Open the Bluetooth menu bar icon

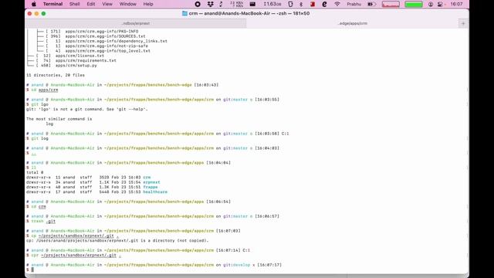click(x=301, y=4)
